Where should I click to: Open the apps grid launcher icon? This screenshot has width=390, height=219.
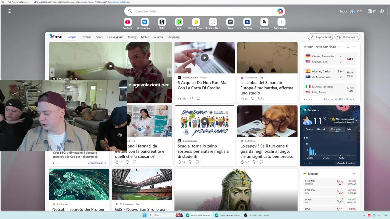9,11
